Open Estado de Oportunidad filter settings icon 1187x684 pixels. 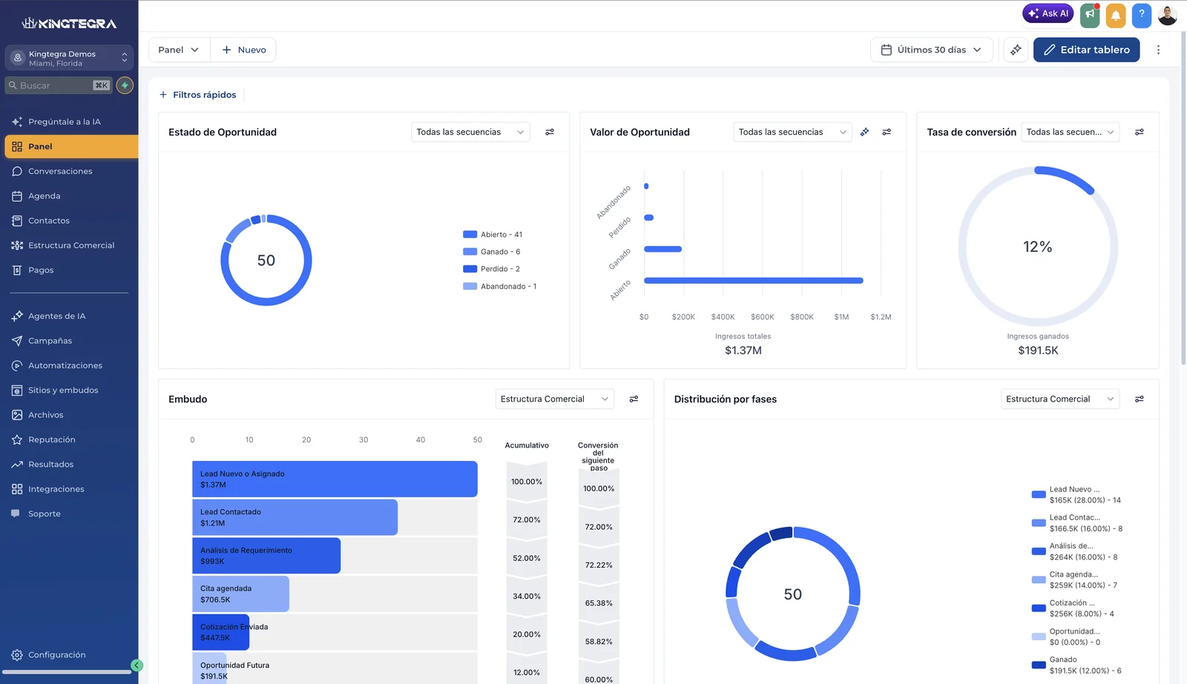tap(550, 132)
